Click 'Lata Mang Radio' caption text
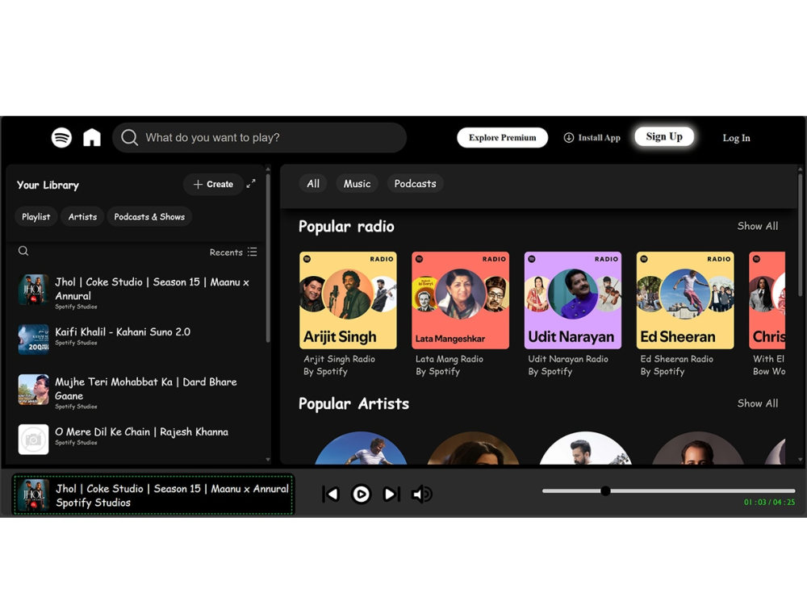 (x=449, y=359)
